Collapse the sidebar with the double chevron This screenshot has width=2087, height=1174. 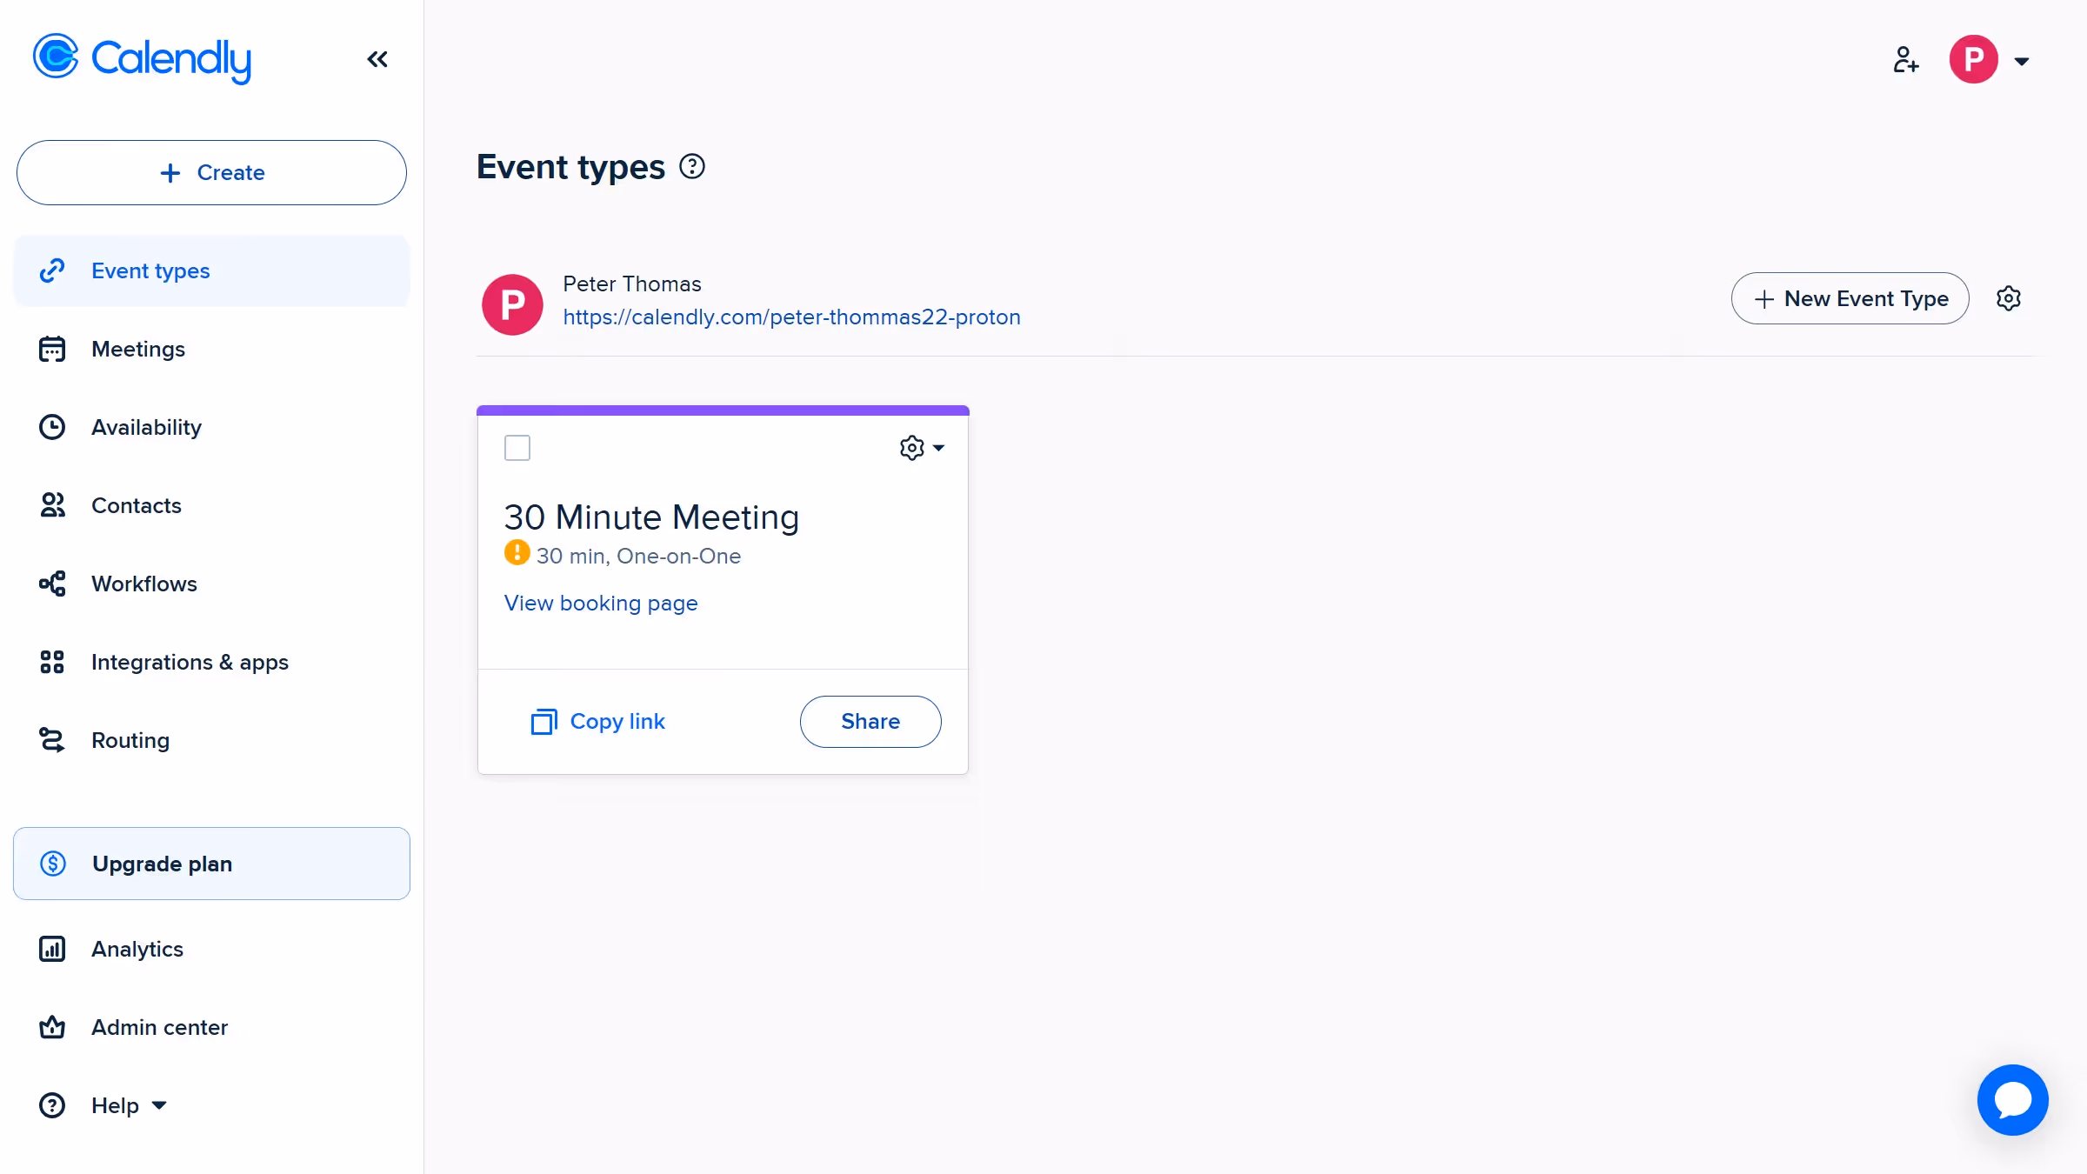tap(377, 58)
